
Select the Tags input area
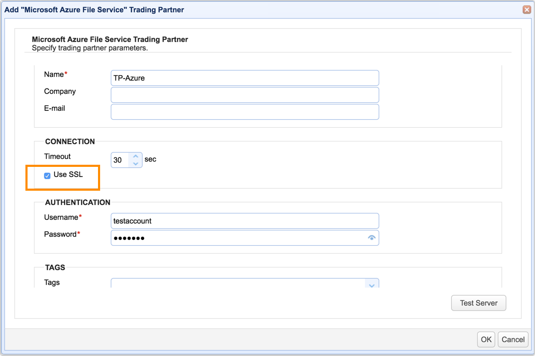(x=233, y=284)
